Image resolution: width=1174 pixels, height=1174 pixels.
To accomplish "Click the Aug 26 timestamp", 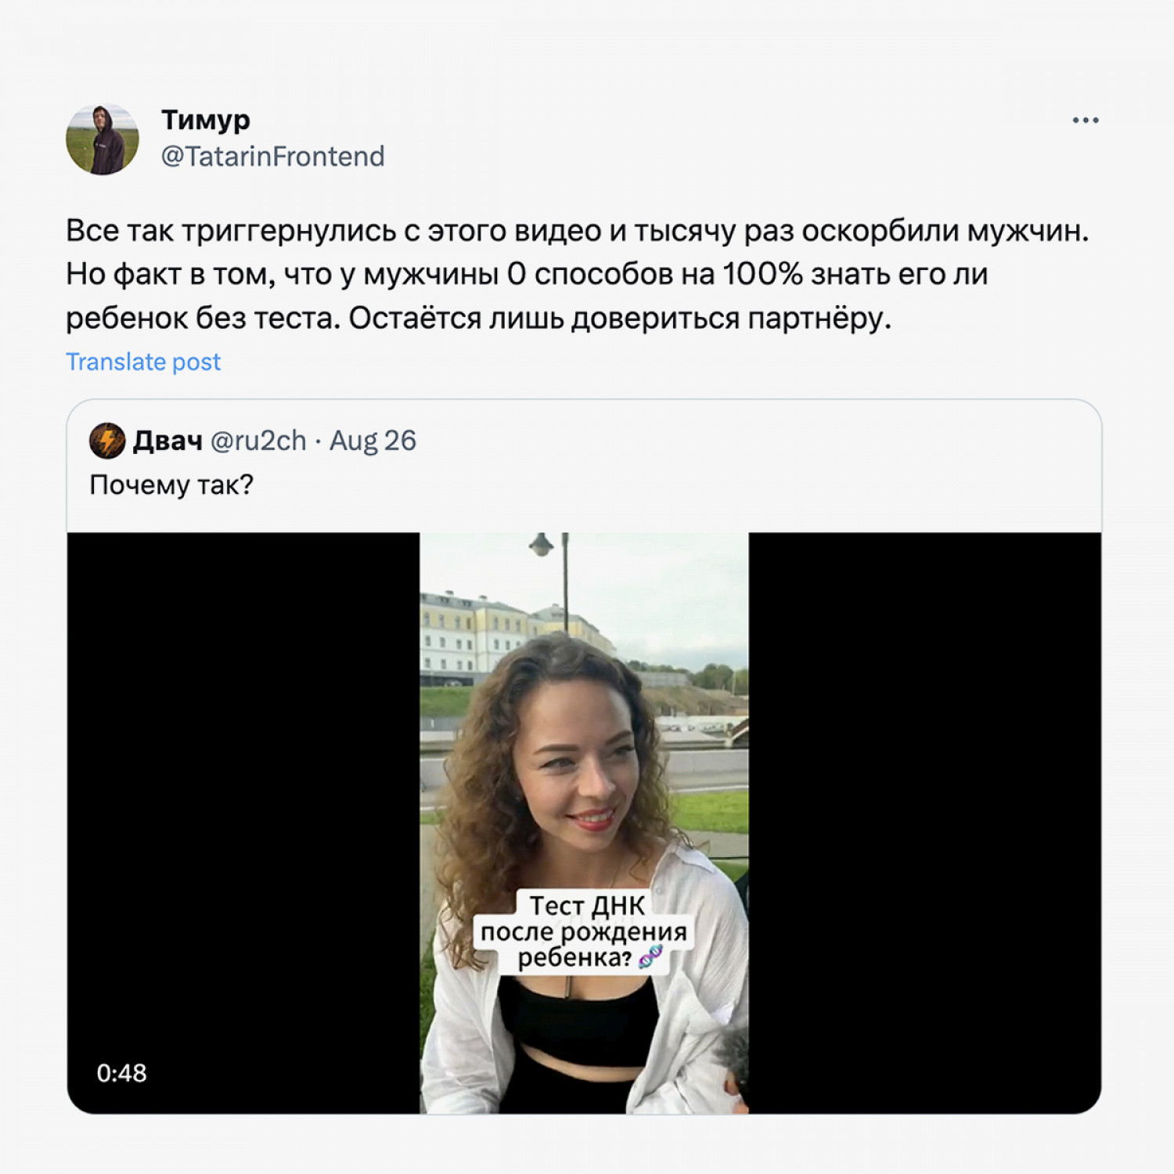I will (373, 441).
